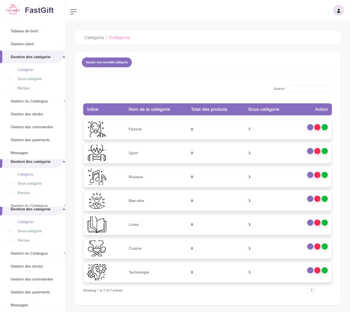Select page 1 in the pagination
Viewport: 350px width, 312px height.
click(x=312, y=290)
